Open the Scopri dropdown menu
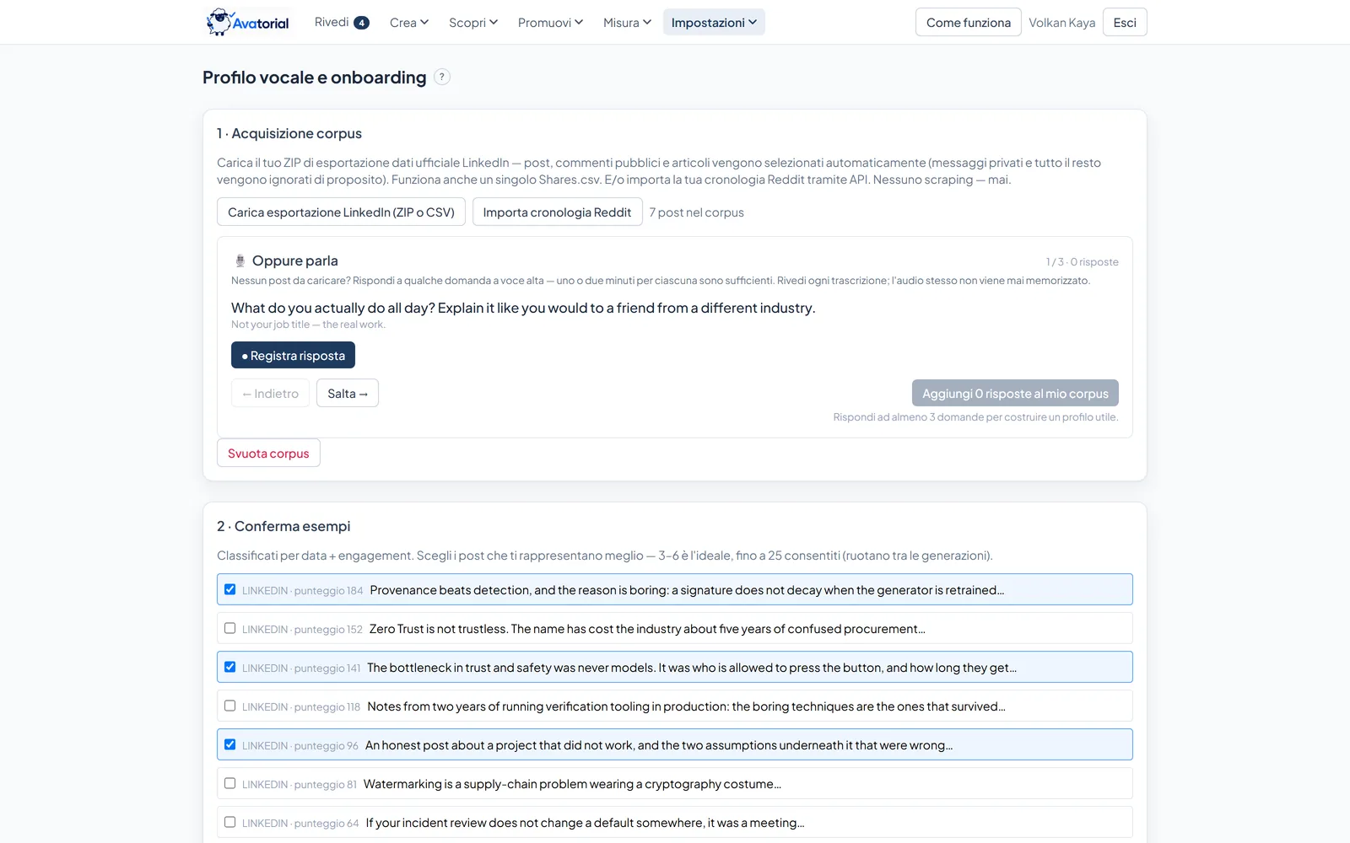Image resolution: width=1350 pixels, height=843 pixels. (x=473, y=23)
